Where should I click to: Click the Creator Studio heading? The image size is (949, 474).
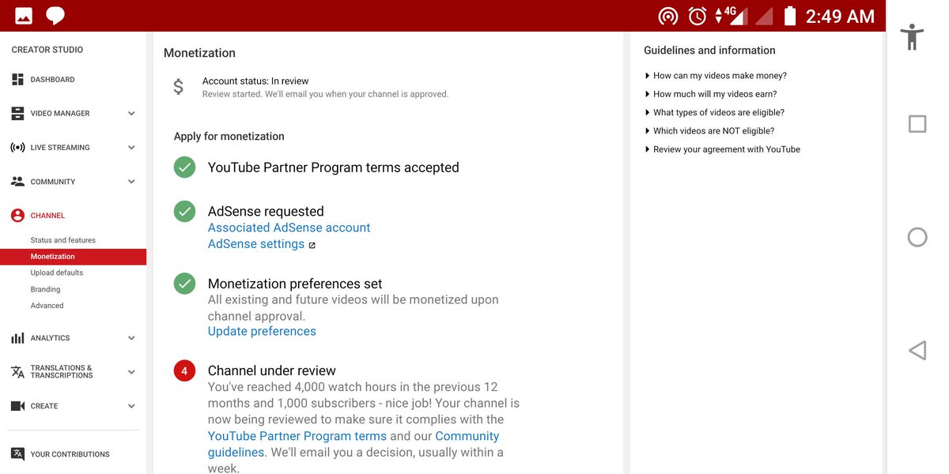pyautogui.click(x=47, y=50)
